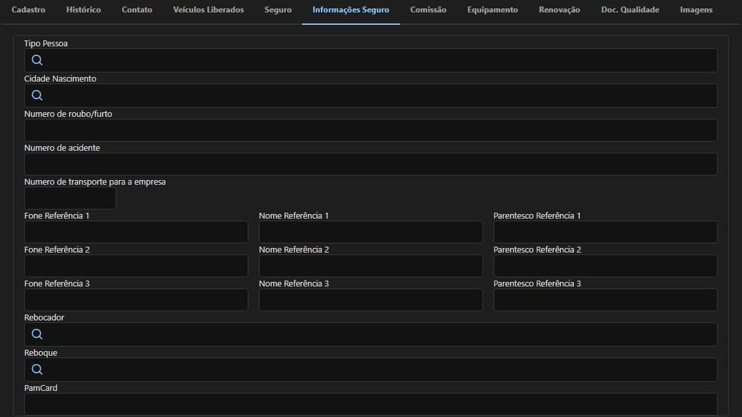This screenshot has width=742, height=417.
Task: Click the PamCard input field
Action: pyautogui.click(x=371, y=404)
